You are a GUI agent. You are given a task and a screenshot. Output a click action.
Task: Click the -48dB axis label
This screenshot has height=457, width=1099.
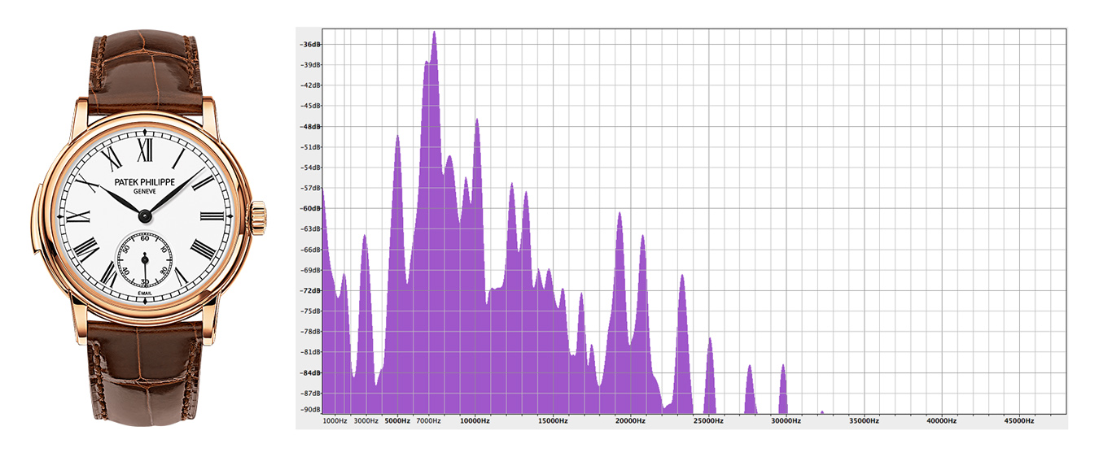[x=311, y=126]
